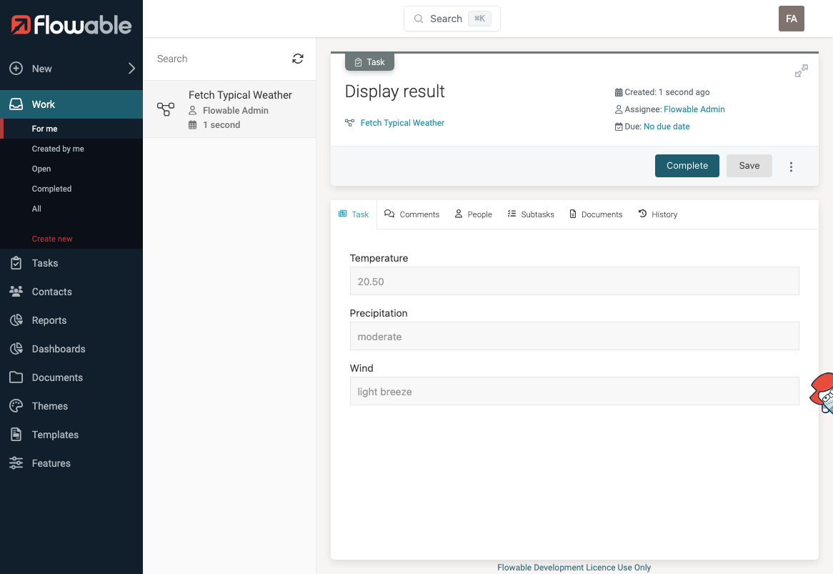Image resolution: width=833 pixels, height=574 pixels.
Task: Go to Themes in the sidebar
Action: point(49,406)
